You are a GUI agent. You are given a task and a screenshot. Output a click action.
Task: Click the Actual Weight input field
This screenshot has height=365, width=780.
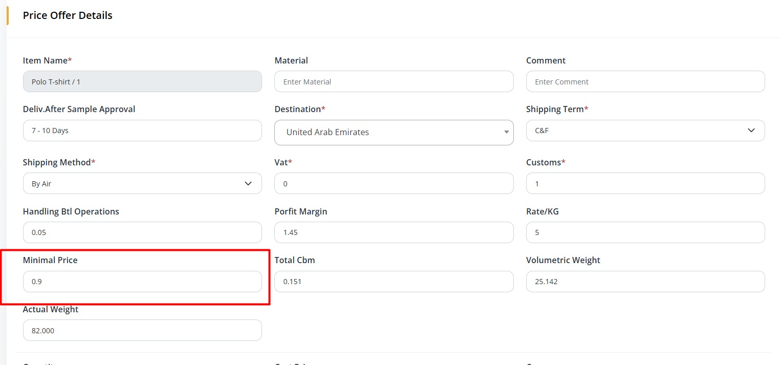pyautogui.click(x=142, y=330)
